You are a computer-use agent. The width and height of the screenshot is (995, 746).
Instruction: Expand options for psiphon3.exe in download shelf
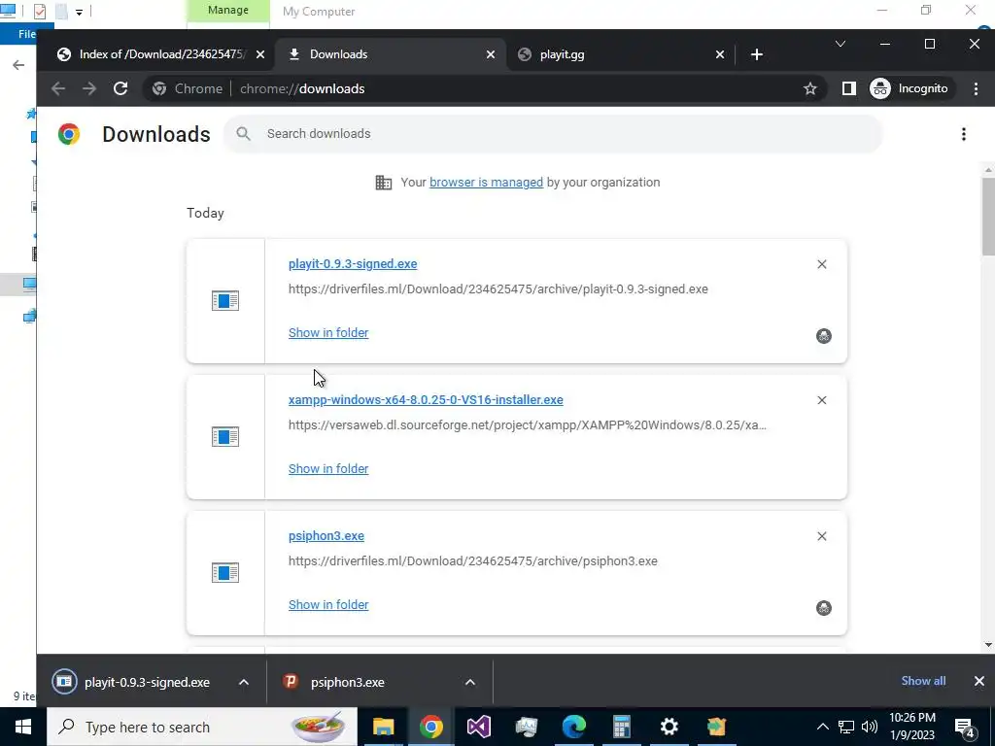pos(470,682)
